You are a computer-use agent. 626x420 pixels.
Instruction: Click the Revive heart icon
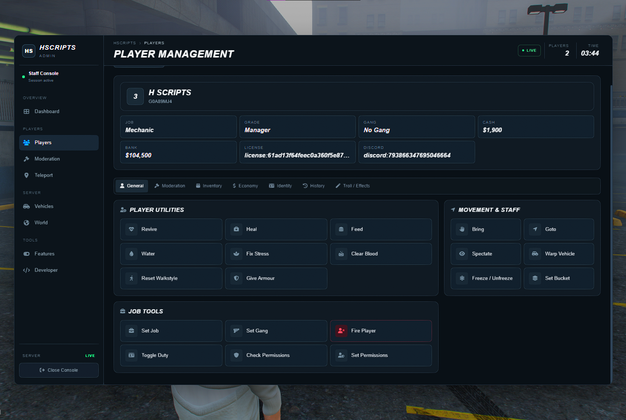[x=131, y=229]
